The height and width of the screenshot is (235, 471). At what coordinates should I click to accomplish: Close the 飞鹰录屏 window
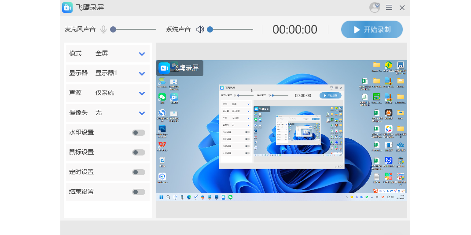(402, 7)
